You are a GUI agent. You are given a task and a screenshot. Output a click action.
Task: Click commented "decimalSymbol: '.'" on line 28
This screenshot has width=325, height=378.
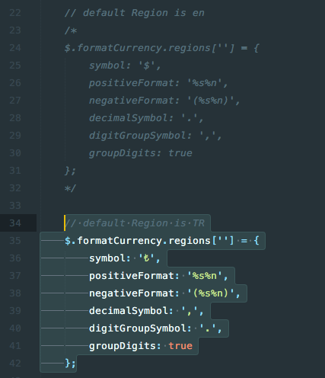click(x=143, y=118)
